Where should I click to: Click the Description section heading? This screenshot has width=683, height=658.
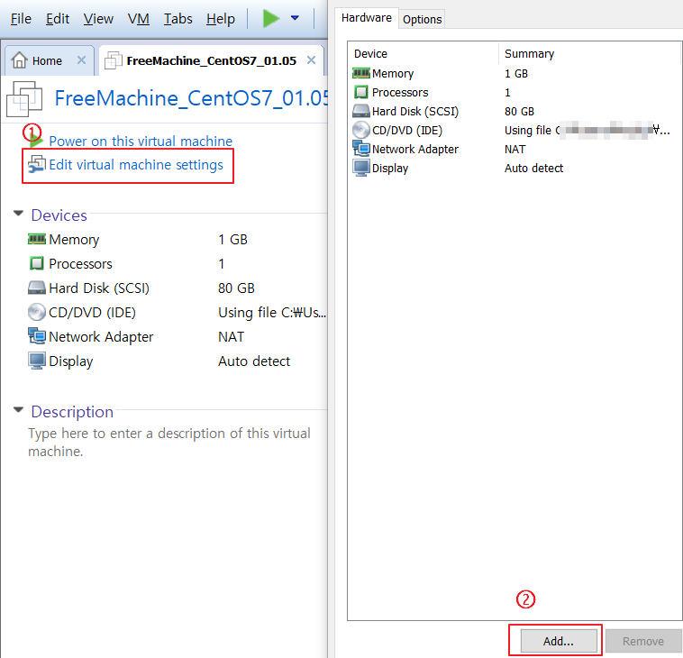click(x=72, y=412)
